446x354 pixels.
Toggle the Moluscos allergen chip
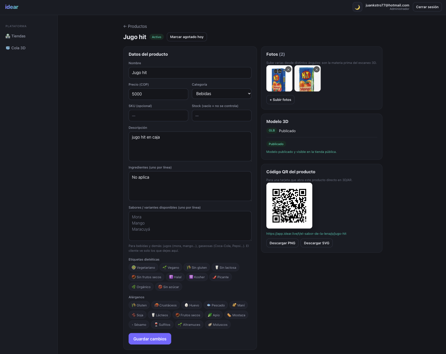[218, 324]
